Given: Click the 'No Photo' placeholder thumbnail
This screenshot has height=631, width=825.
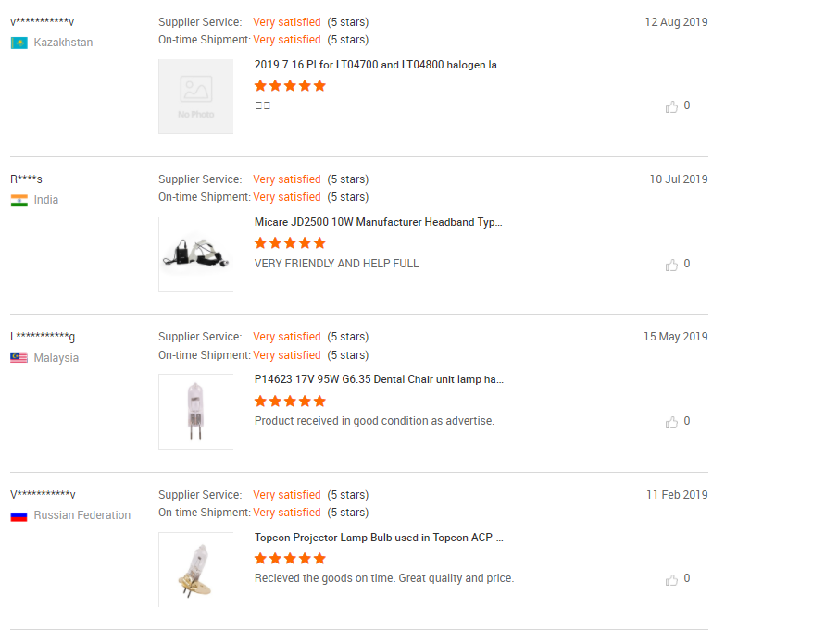Looking at the screenshot, I should 195,96.
